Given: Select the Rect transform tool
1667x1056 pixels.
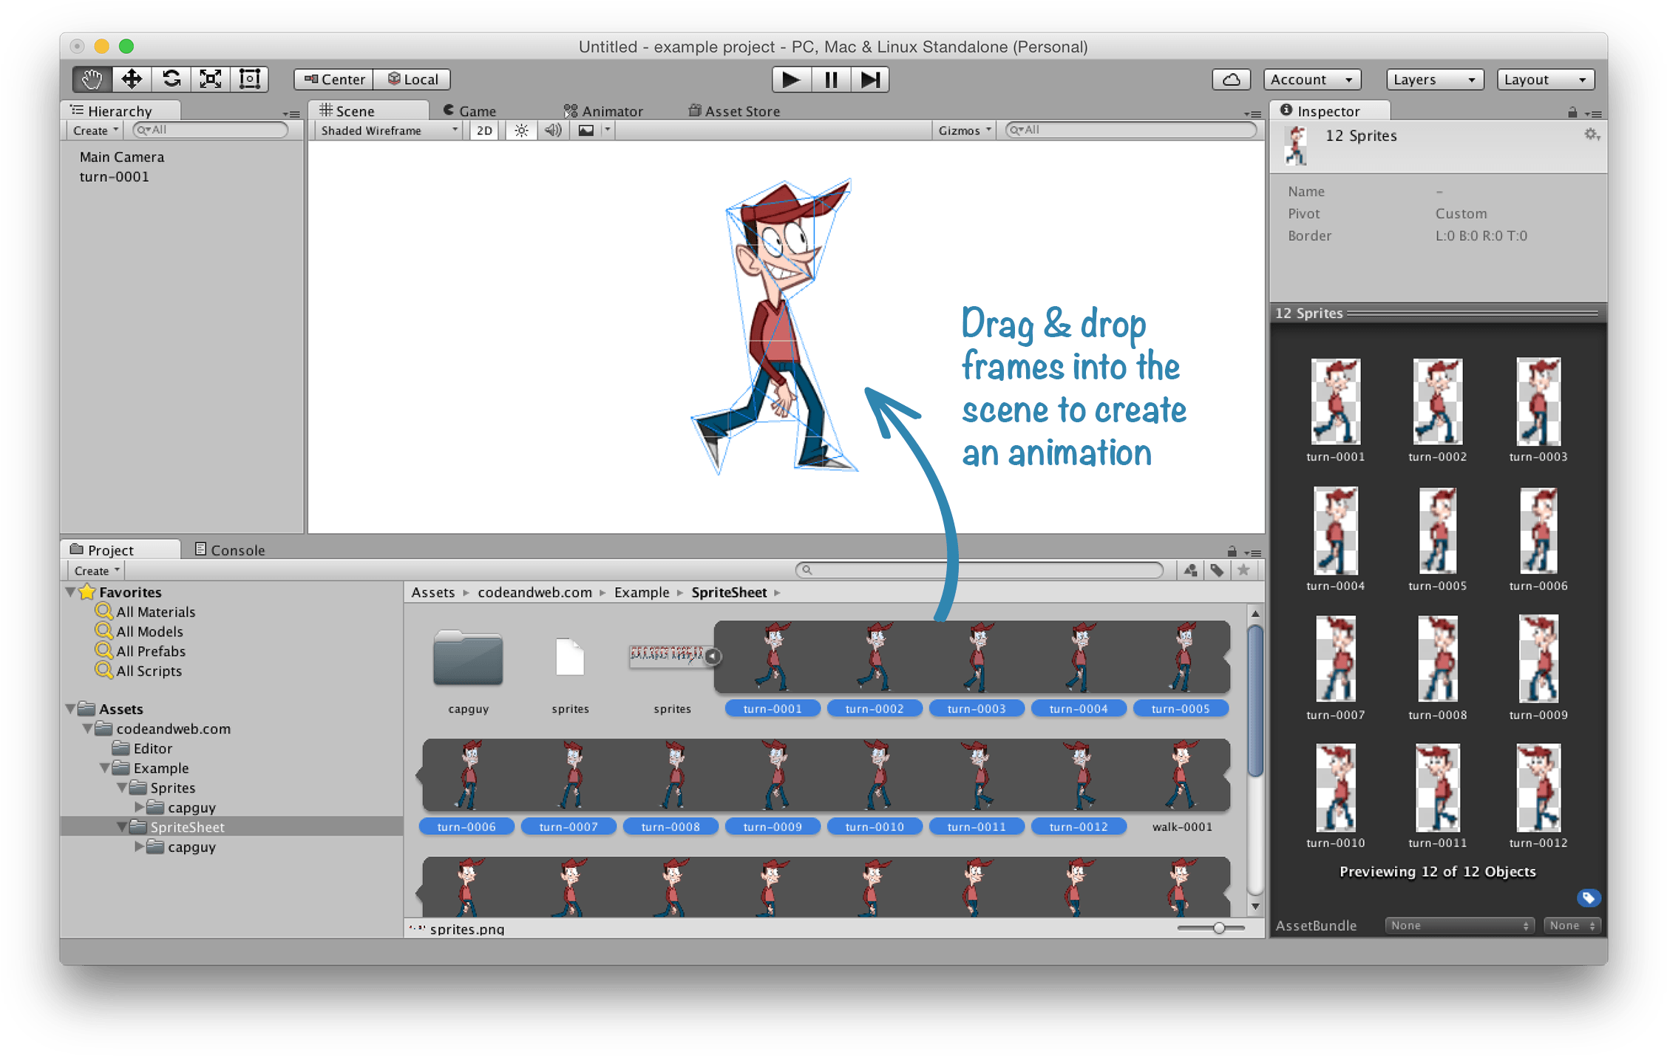Looking at the screenshot, I should 250,79.
